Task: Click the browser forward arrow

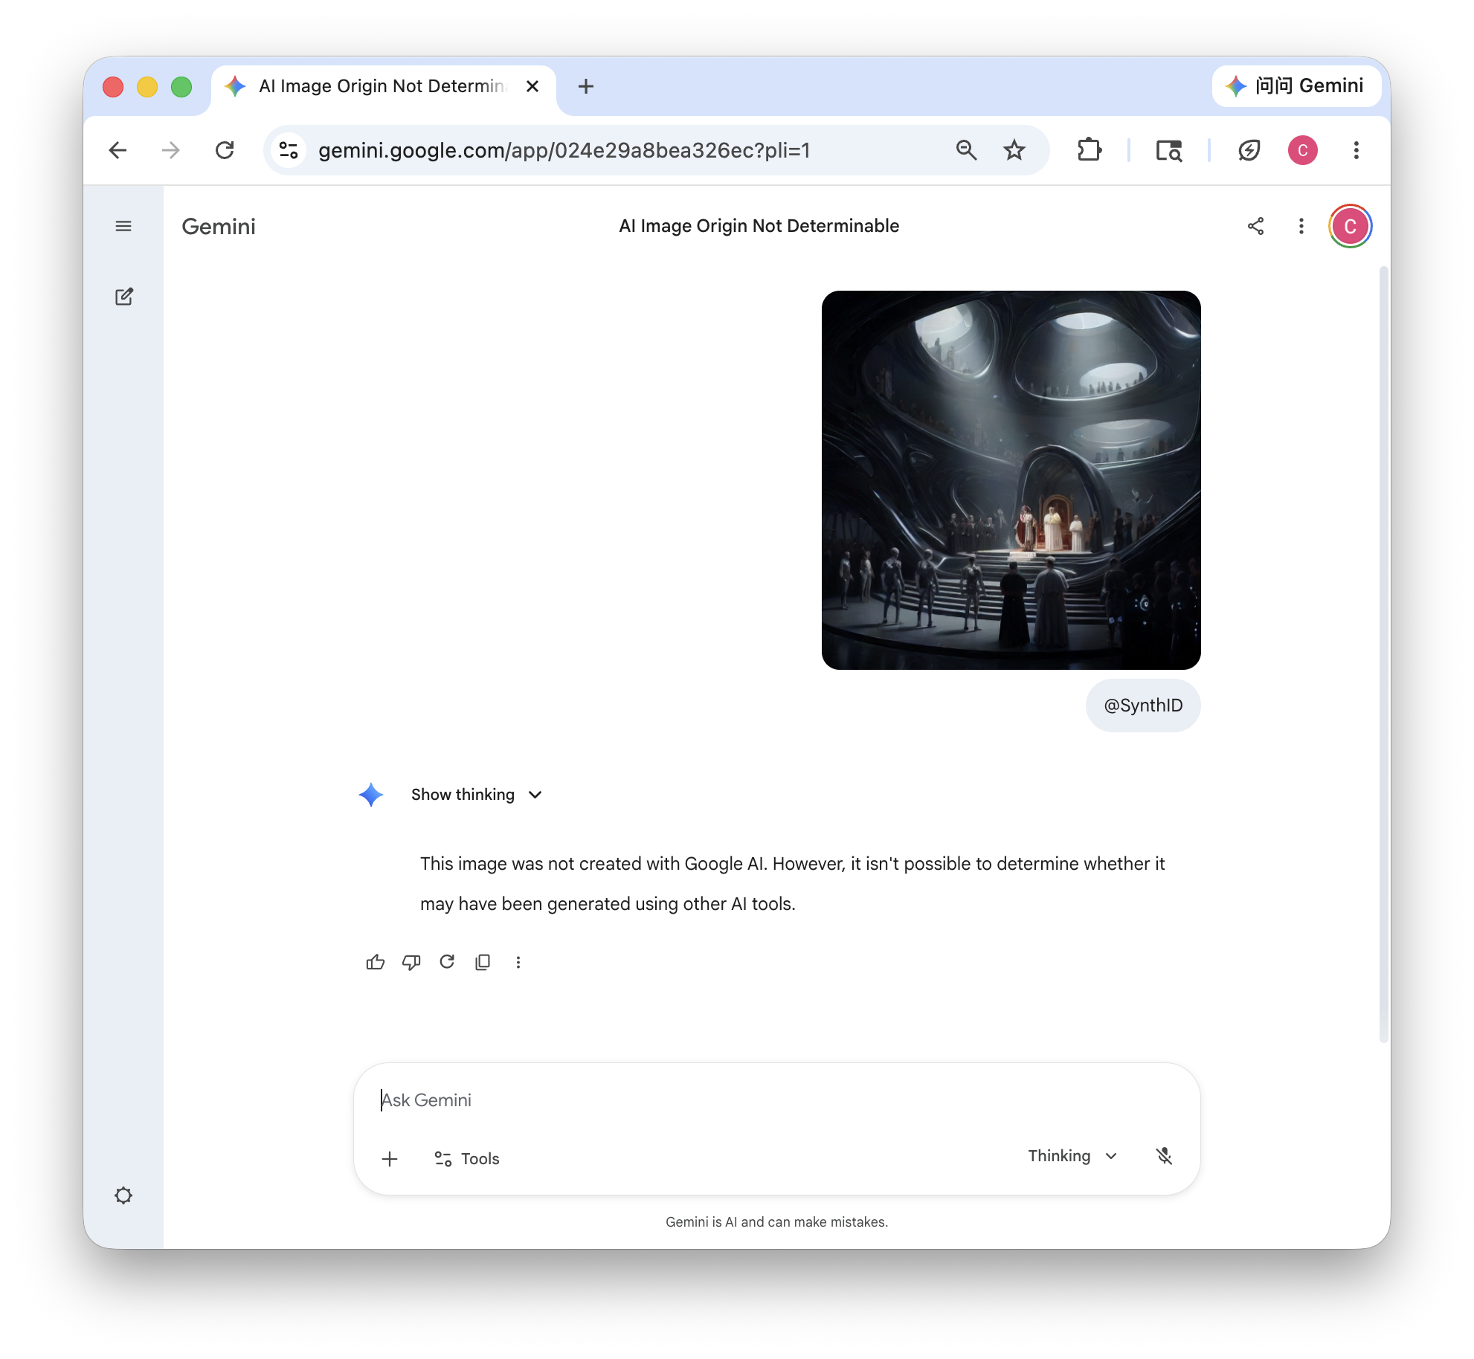Action: (171, 150)
